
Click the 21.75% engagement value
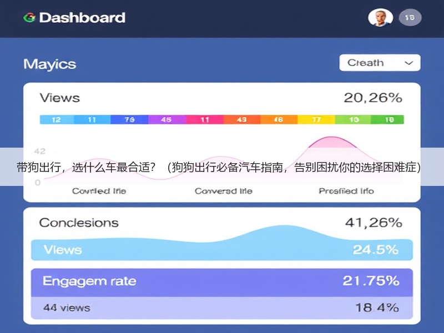point(371,281)
